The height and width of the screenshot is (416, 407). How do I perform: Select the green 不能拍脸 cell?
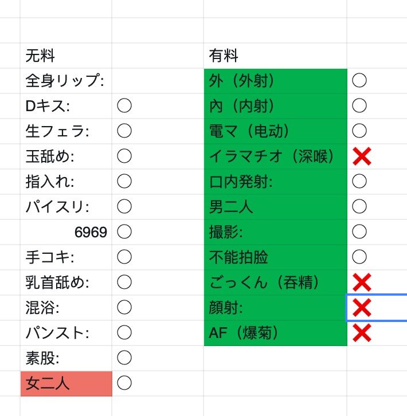(275, 257)
